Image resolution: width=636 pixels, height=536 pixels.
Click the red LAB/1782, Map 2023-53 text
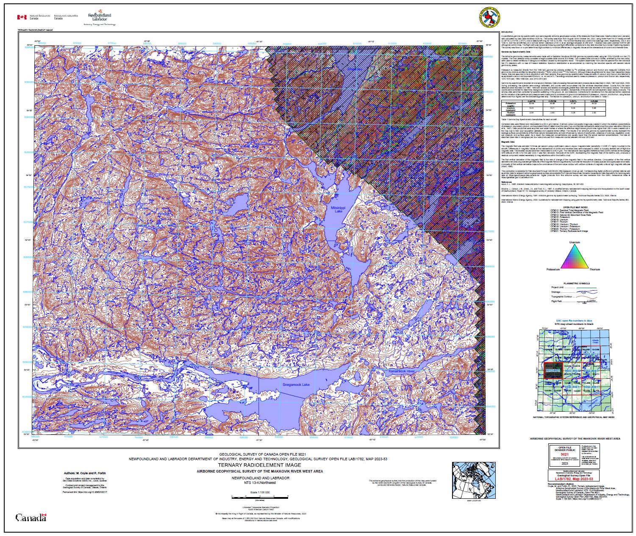574,478
